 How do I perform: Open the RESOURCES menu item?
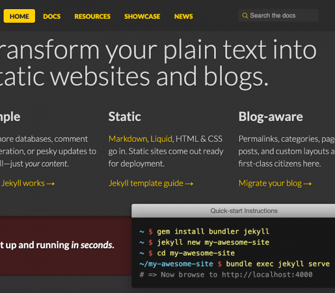tap(92, 16)
